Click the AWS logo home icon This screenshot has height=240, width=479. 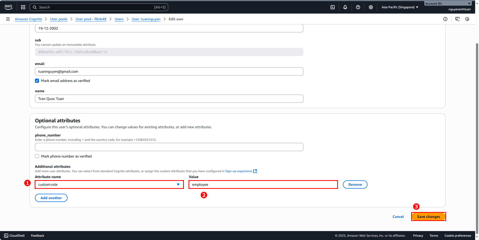8,7
